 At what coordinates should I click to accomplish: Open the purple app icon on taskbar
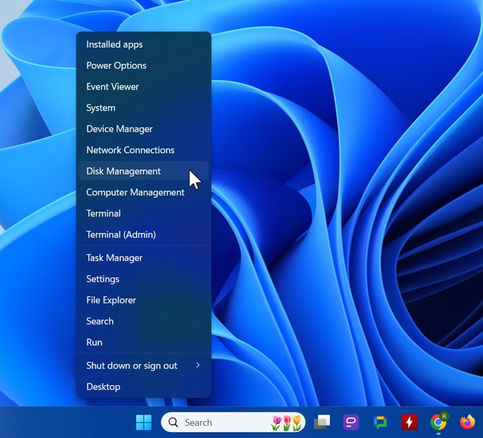pyautogui.click(x=351, y=422)
